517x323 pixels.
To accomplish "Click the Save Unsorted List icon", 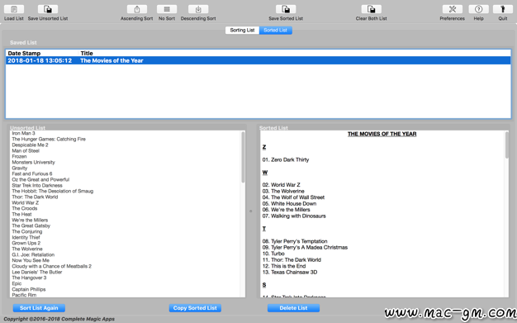I will point(48,9).
